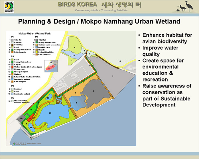The image size is (199, 159).
Task: Click the museum district label 18 on the map
Action: (119, 61)
